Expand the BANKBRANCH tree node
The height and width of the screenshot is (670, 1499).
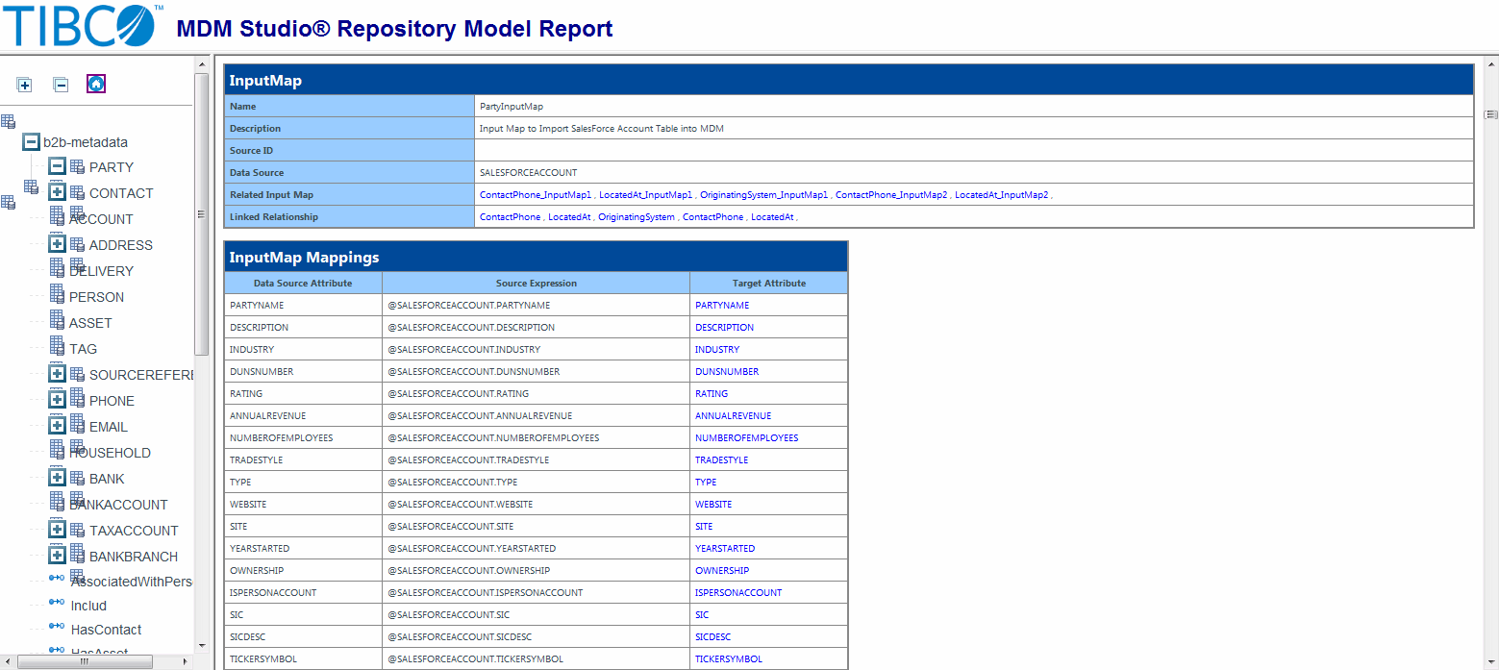[x=57, y=556]
